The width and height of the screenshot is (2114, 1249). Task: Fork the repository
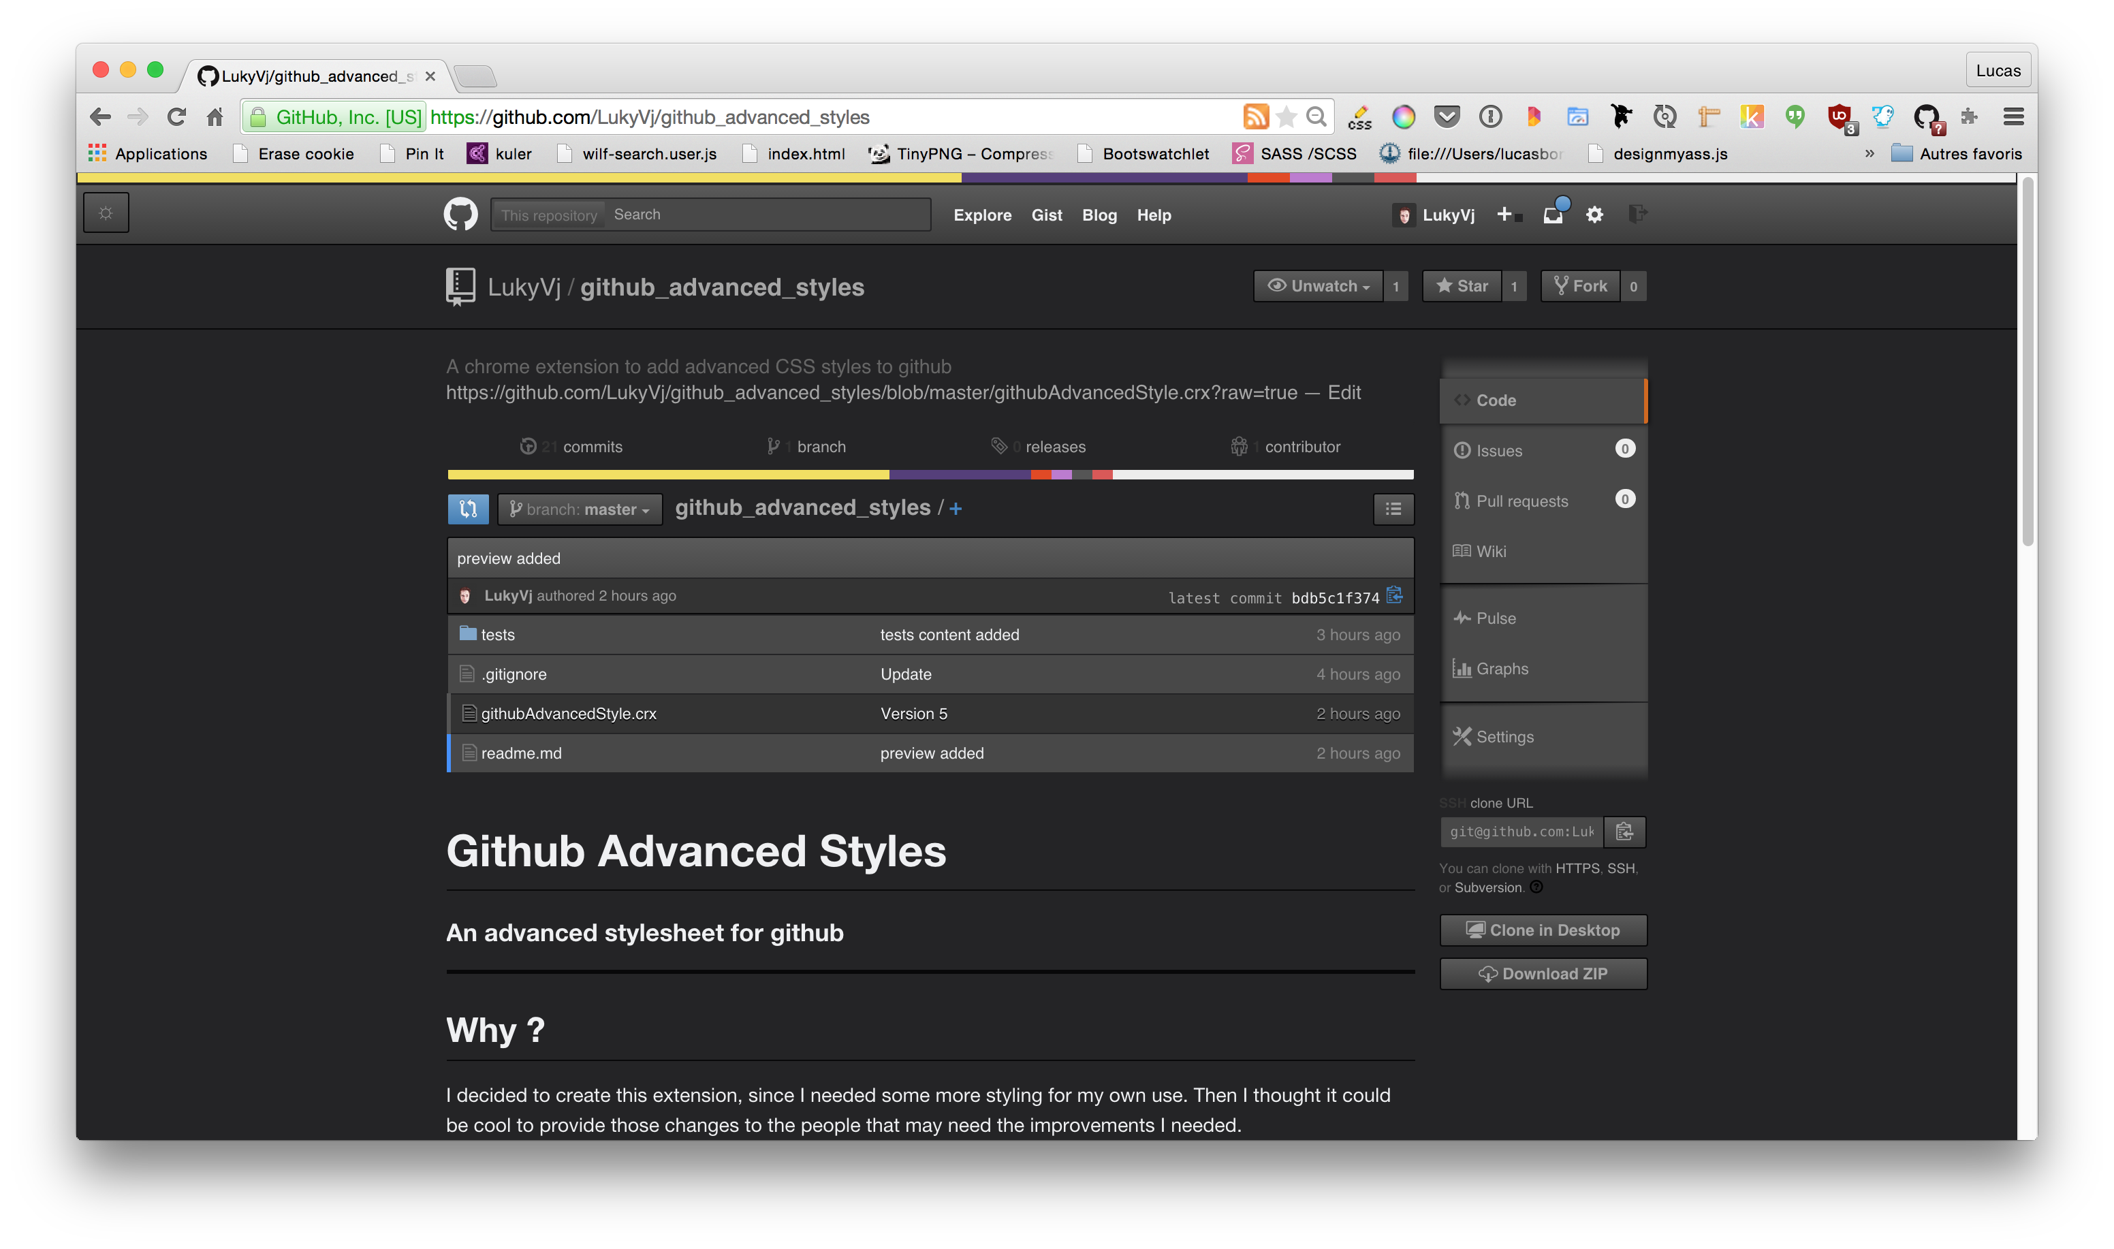click(1581, 286)
